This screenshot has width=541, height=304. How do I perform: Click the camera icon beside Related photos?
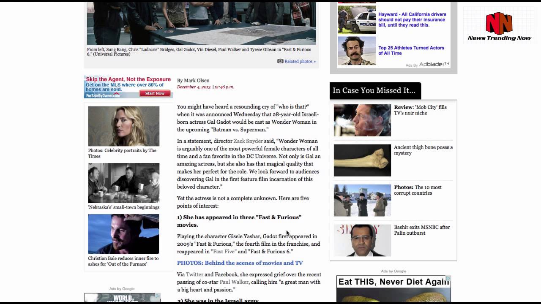[x=280, y=61]
